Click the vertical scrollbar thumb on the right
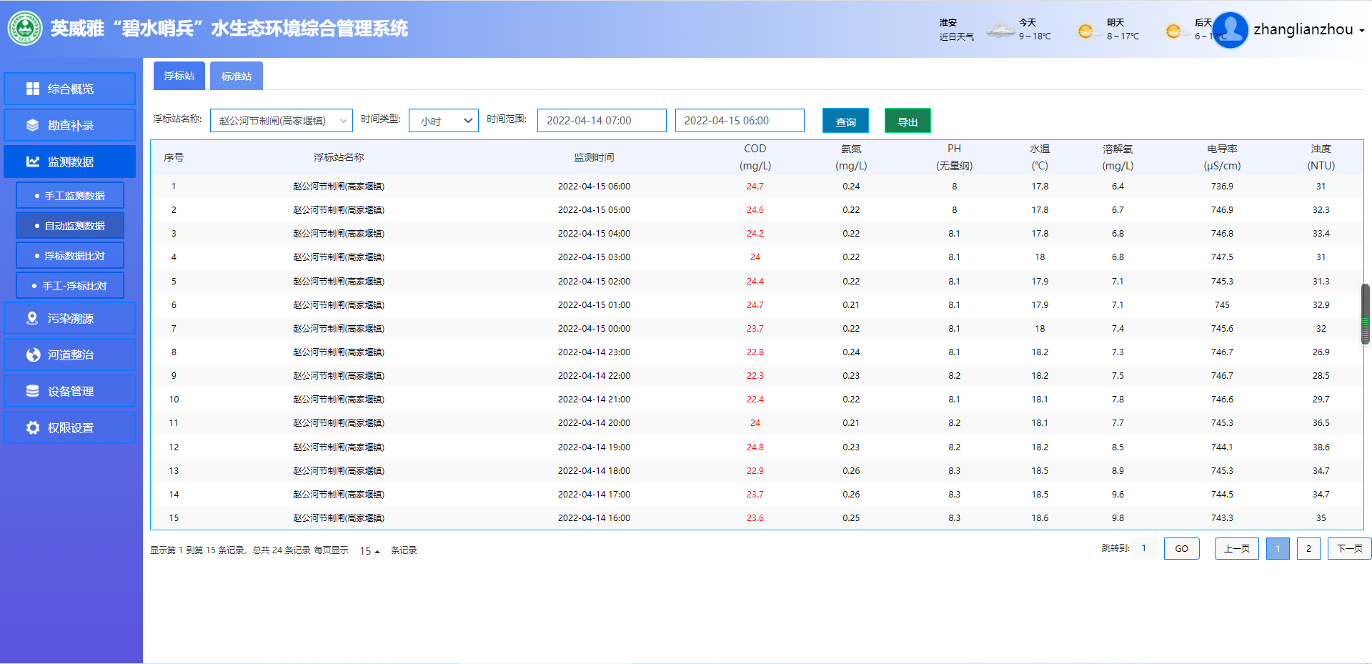Image resolution: width=1372 pixels, height=664 pixels. (x=1365, y=314)
